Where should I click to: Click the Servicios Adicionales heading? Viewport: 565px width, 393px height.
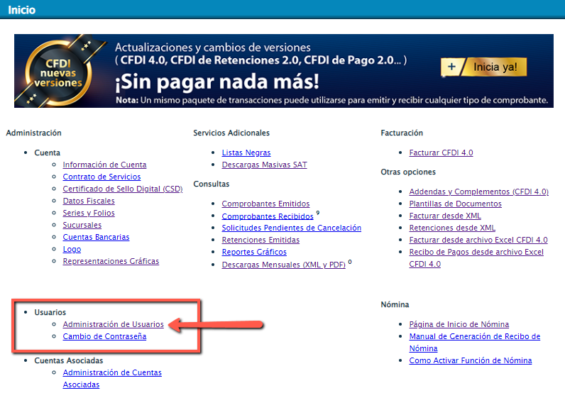[x=231, y=133]
